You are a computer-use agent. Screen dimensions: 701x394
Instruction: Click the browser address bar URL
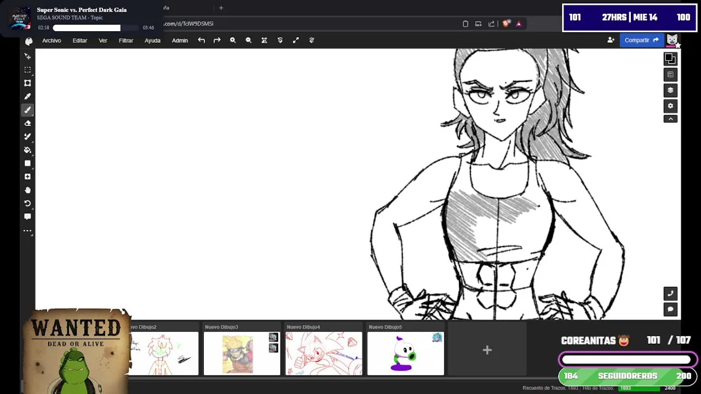[x=189, y=24]
